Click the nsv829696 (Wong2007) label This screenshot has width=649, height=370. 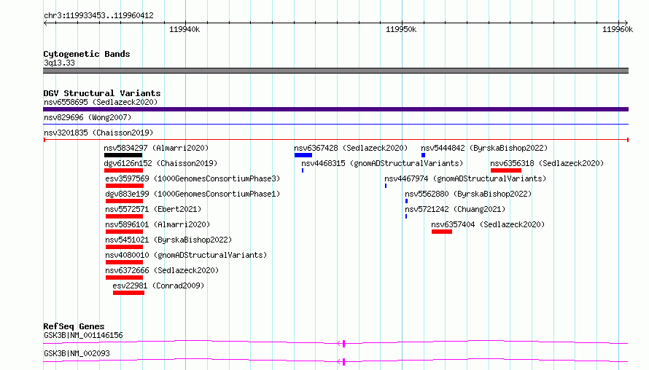[88, 117]
